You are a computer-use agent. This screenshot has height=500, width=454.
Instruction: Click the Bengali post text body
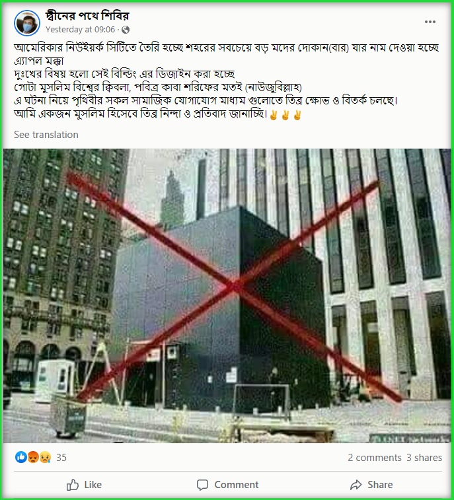click(227, 81)
